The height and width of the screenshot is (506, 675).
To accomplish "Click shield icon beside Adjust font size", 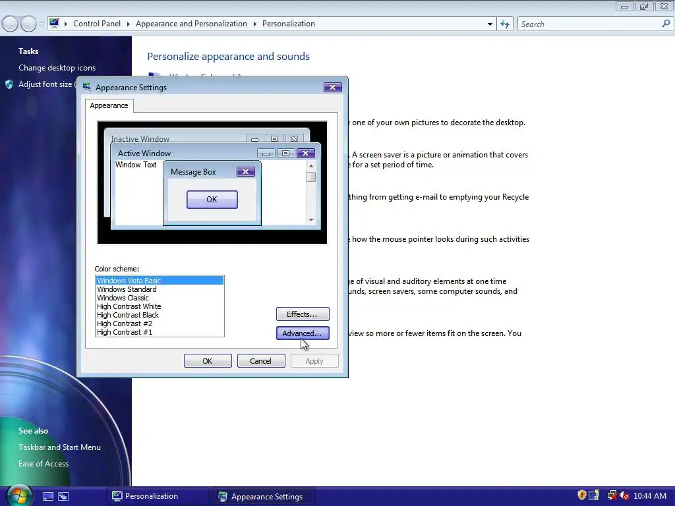I will [x=9, y=84].
